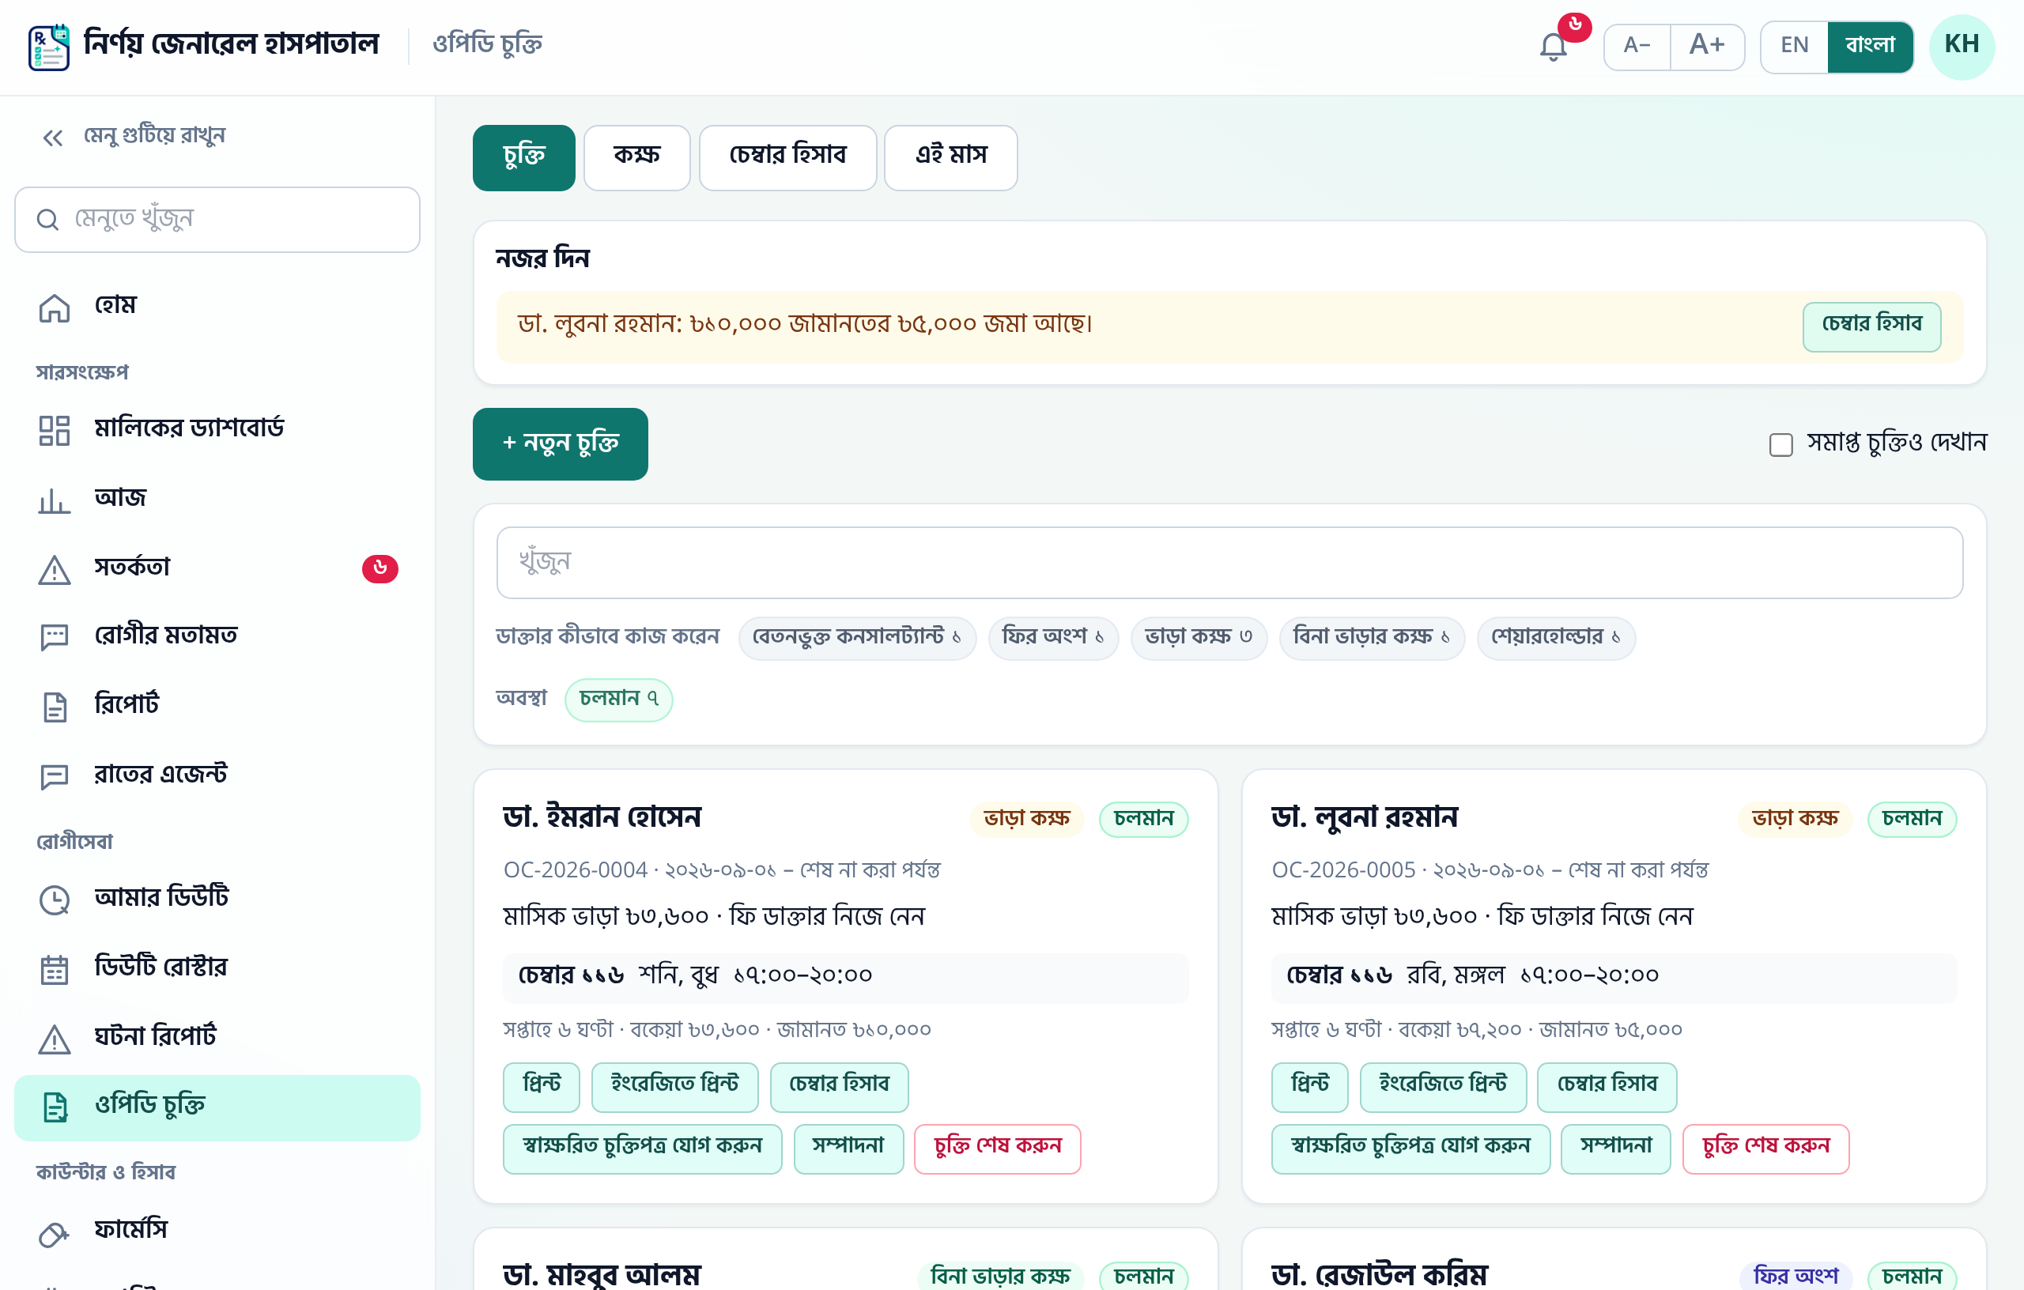Focus the মেনুতে খুঁজুন sidebar search field
This screenshot has width=2024, height=1290.
(217, 221)
